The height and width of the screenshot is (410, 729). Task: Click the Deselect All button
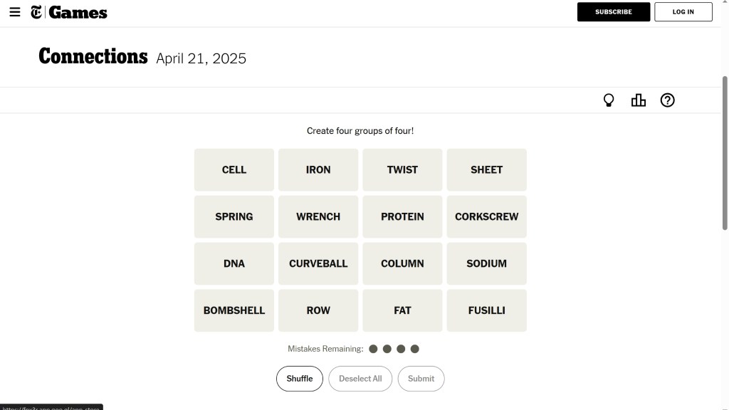[x=360, y=379]
